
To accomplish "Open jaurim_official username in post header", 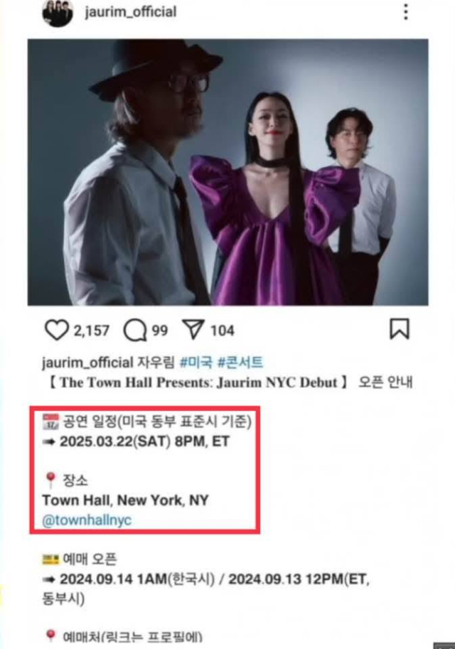I will click(130, 11).
